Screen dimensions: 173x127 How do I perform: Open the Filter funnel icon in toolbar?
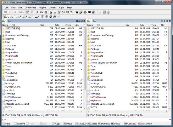[28, 12]
